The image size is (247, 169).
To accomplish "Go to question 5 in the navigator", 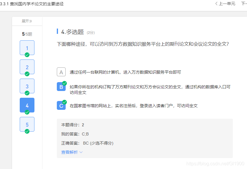I will (x=27, y=124).
